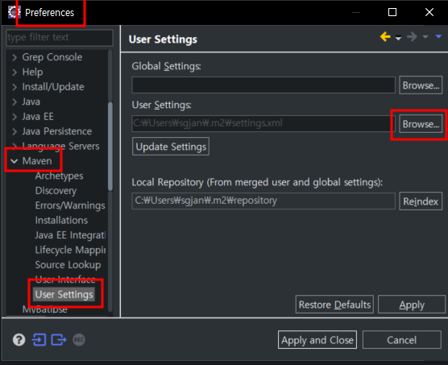Screen dimensions: 448x365
Task: Click Apply and Close
Action: (x=317, y=340)
